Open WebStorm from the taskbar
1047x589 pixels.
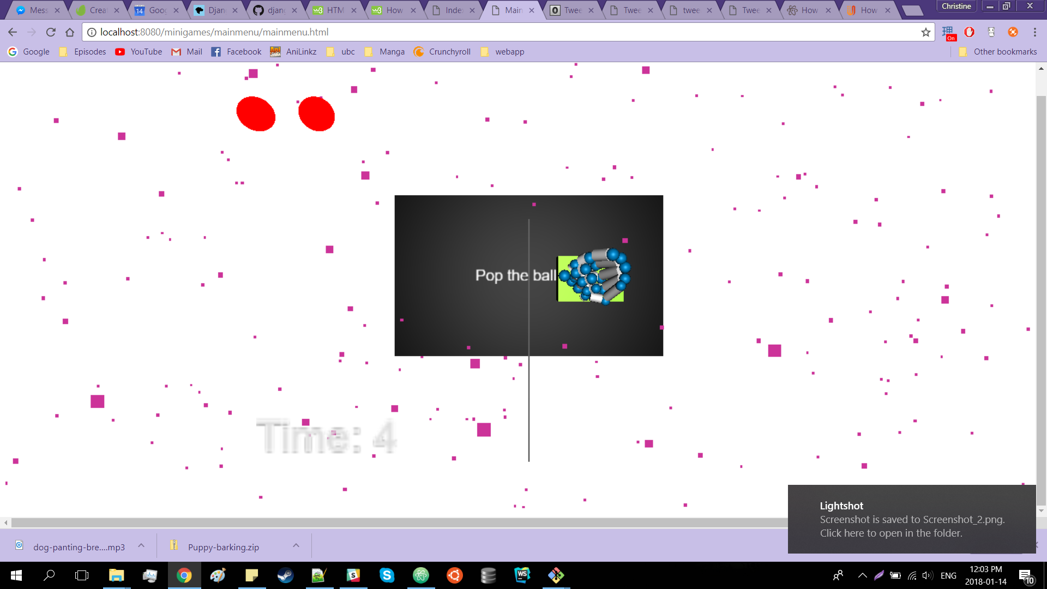tap(522, 575)
